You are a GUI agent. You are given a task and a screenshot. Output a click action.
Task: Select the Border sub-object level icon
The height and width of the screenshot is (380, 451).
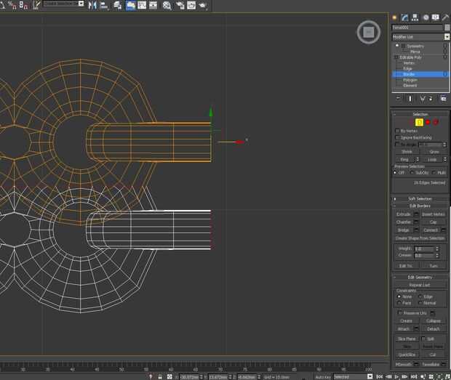420,122
